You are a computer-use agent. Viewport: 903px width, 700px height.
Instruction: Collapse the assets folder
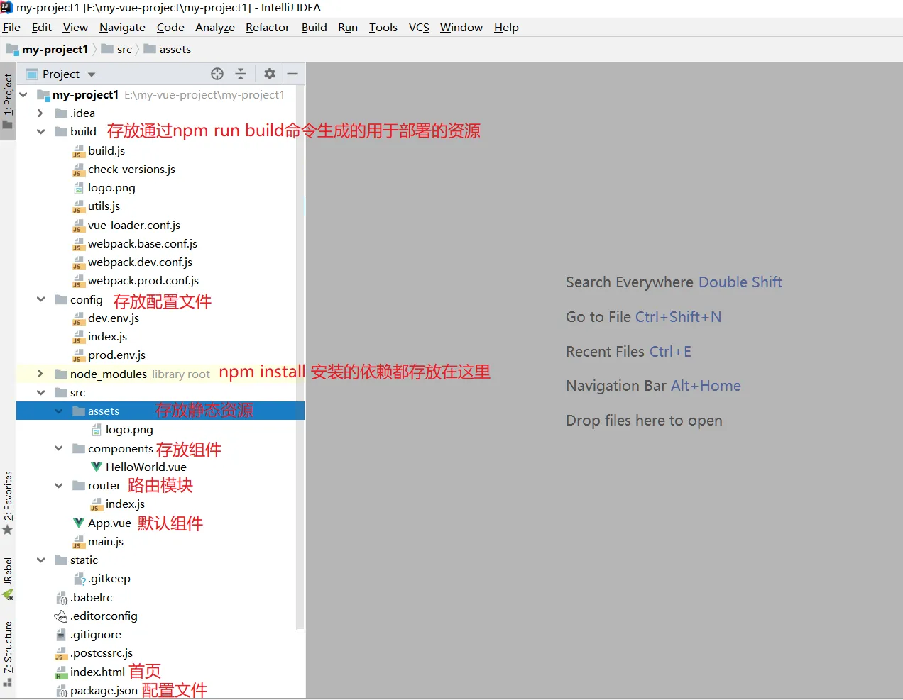pyautogui.click(x=58, y=411)
